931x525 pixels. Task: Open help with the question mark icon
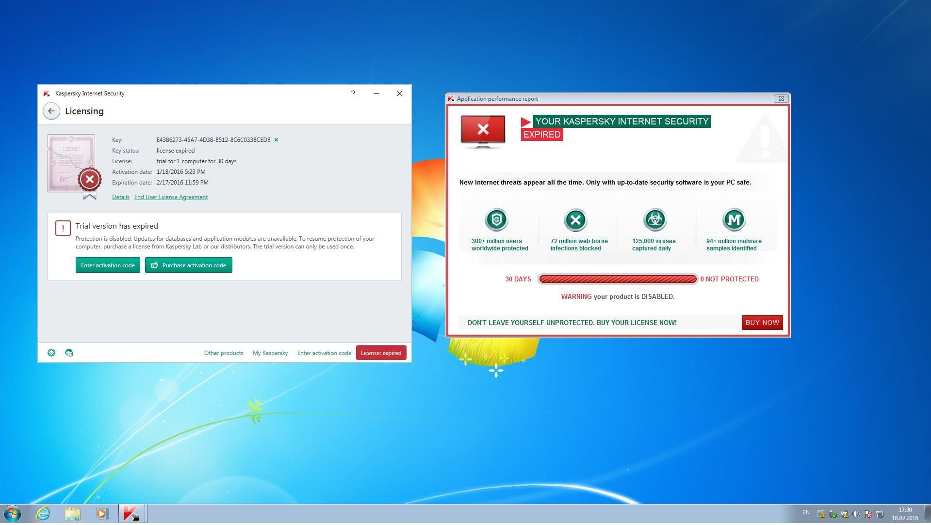353,93
